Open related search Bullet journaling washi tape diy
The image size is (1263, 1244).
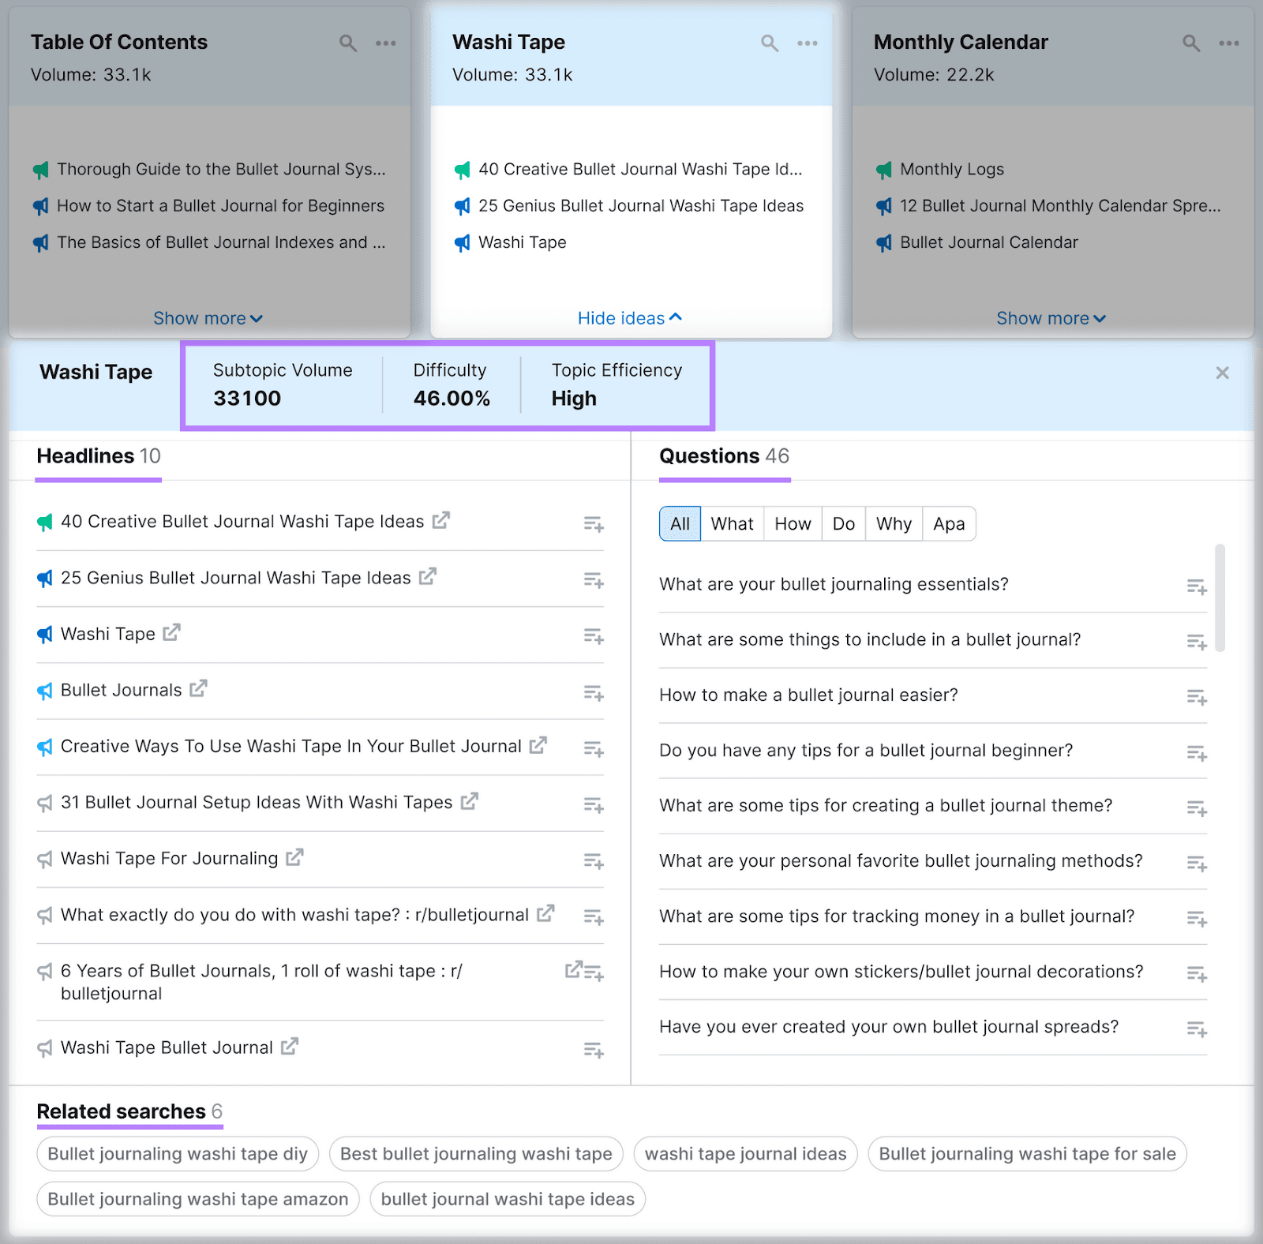pyautogui.click(x=177, y=1153)
